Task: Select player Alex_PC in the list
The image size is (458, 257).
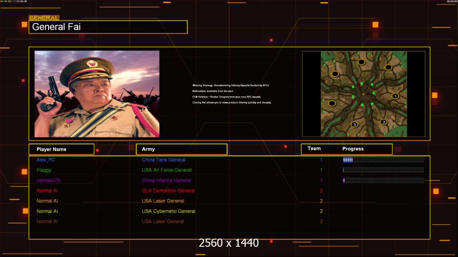Action: click(x=46, y=160)
